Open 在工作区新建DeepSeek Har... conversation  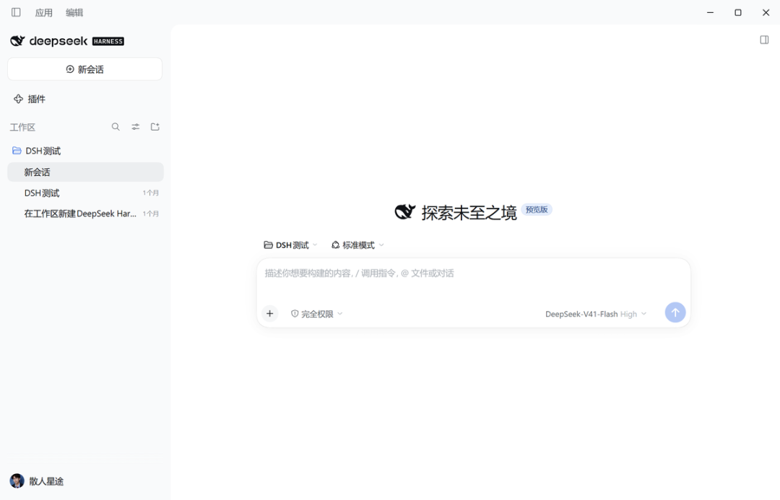pos(85,214)
